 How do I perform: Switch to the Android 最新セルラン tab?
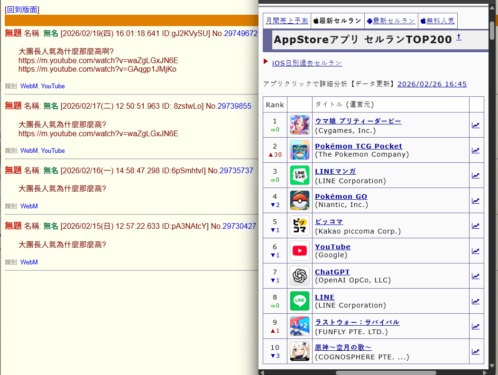pyautogui.click(x=391, y=21)
